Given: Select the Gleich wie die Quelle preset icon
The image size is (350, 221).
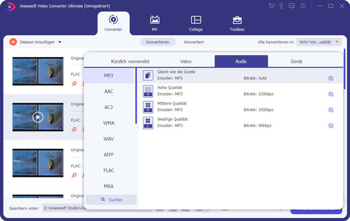Looking at the screenshot, I should (148, 76).
